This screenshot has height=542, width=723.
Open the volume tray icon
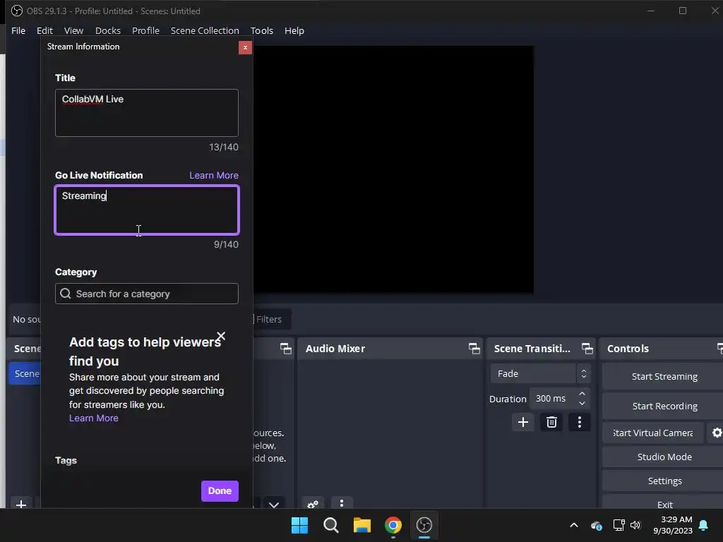pos(635,525)
